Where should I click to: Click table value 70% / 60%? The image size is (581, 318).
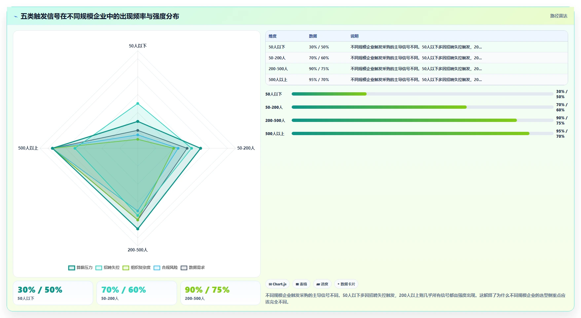(319, 58)
